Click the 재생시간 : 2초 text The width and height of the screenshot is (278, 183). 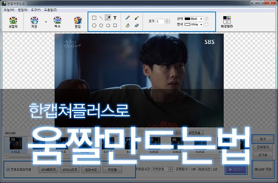208,170
